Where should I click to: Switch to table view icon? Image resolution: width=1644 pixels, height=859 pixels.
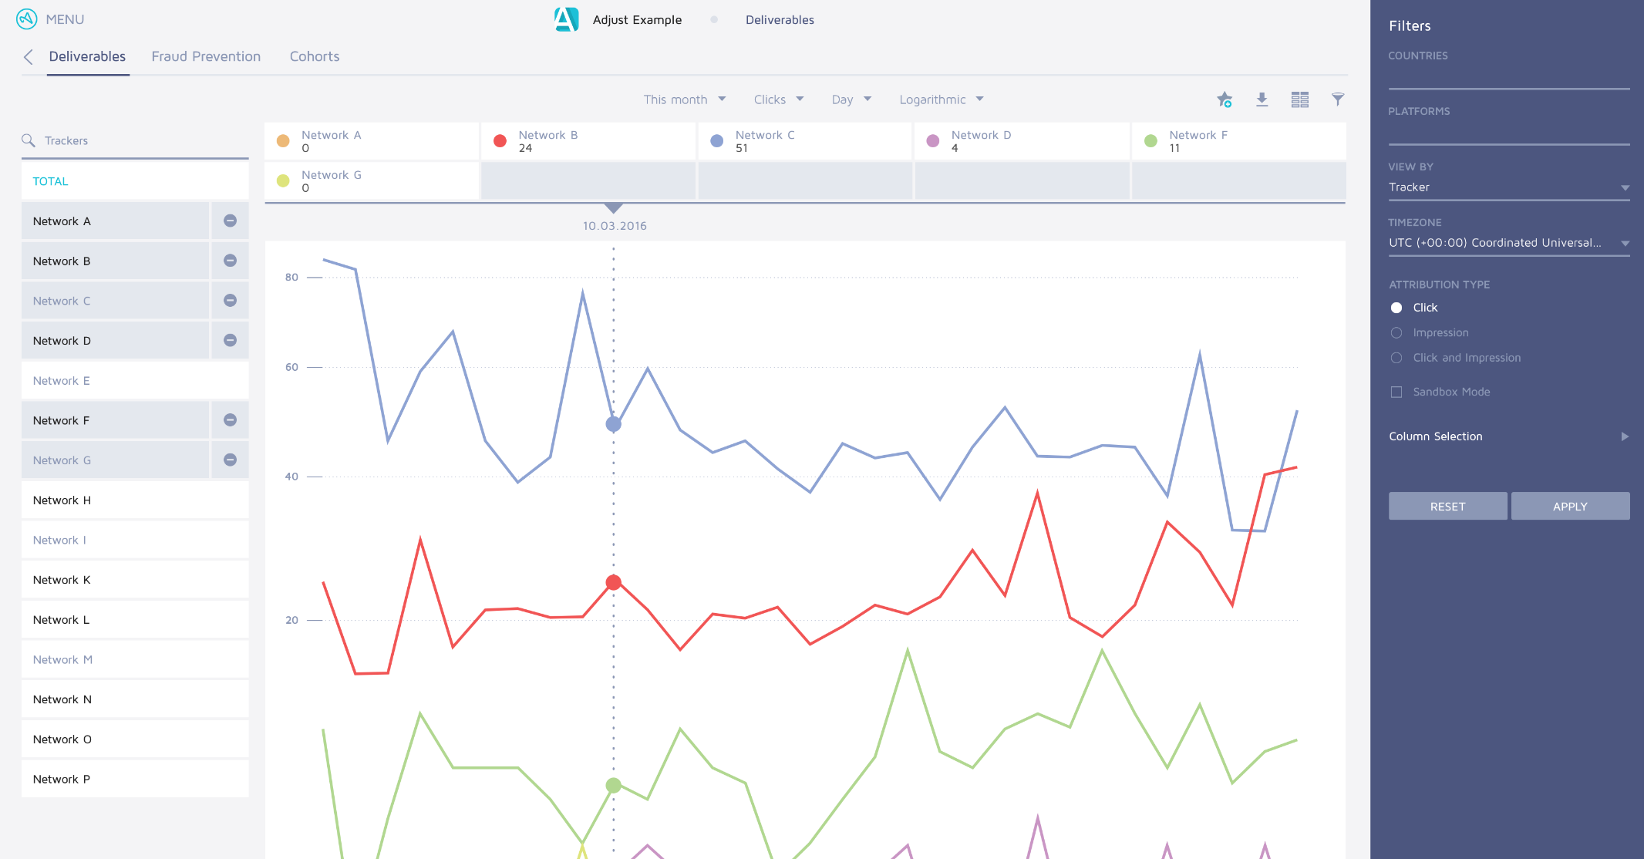tap(1299, 99)
